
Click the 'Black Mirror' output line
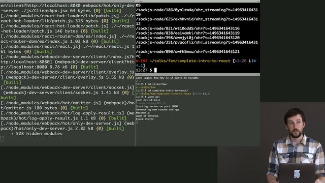(145, 119)
